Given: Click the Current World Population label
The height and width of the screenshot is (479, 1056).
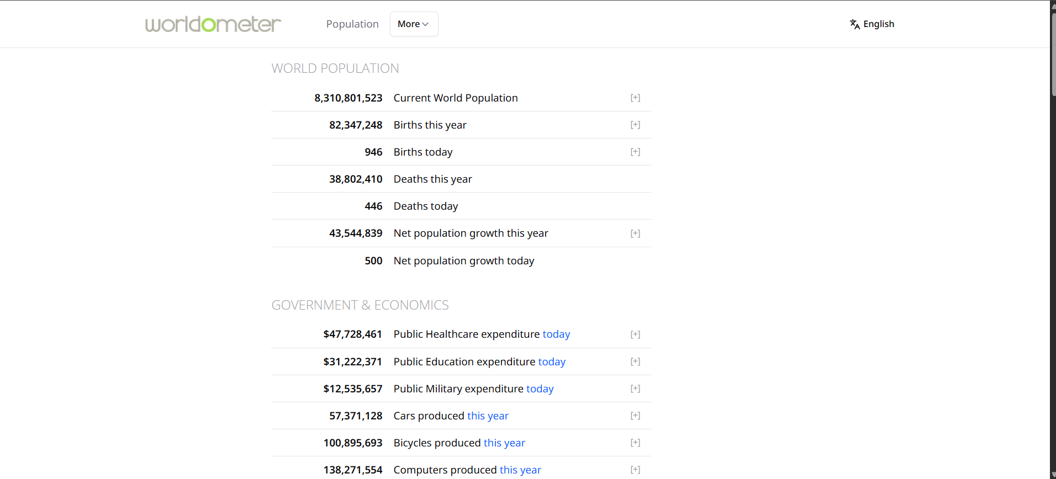Looking at the screenshot, I should click(456, 98).
